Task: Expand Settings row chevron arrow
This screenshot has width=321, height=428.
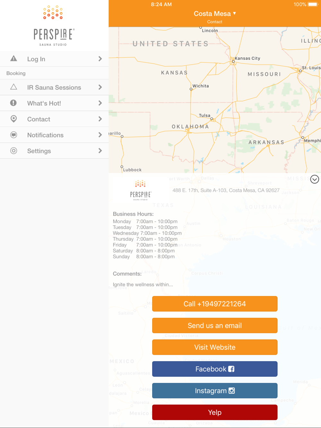Action: click(x=100, y=151)
